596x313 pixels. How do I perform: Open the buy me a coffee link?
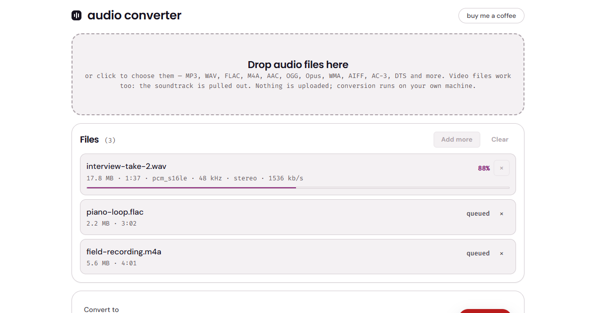(491, 15)
